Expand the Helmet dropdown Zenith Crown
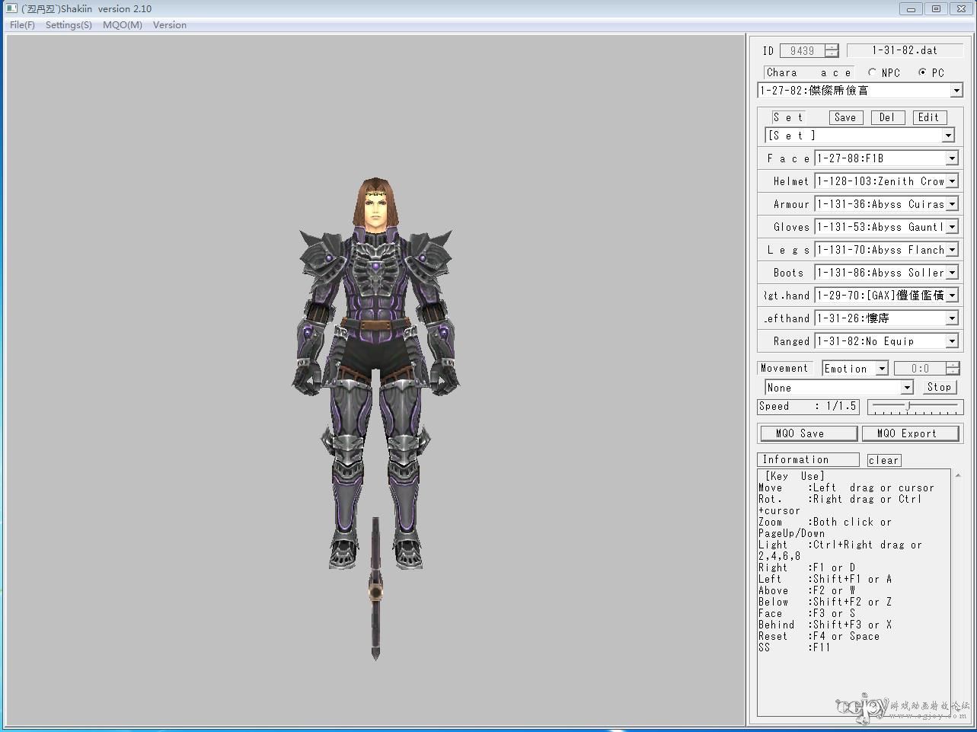The width and height of the screenshot is (977, 732). 952,181
